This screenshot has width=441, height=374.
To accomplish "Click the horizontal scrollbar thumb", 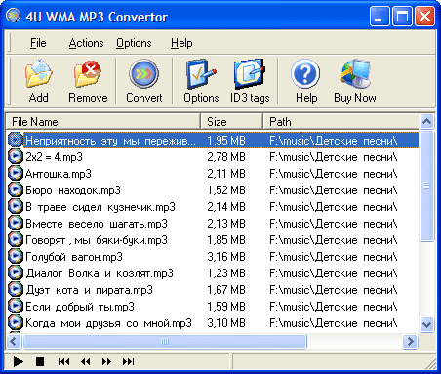I will [165, 342].
